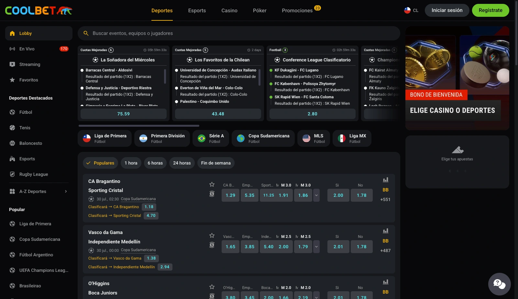This screenshot has width=518, height=299.
Task: Favorite the Vasco da Gama match star
Action: [x=212, y=235]
